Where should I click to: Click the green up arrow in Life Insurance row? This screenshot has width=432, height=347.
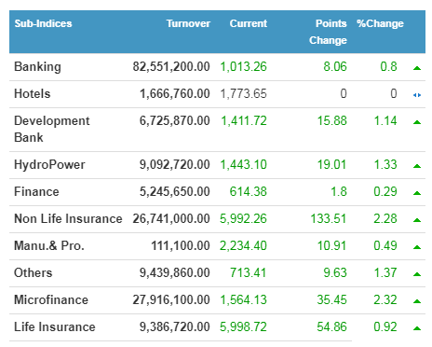[x=417, y=328]
